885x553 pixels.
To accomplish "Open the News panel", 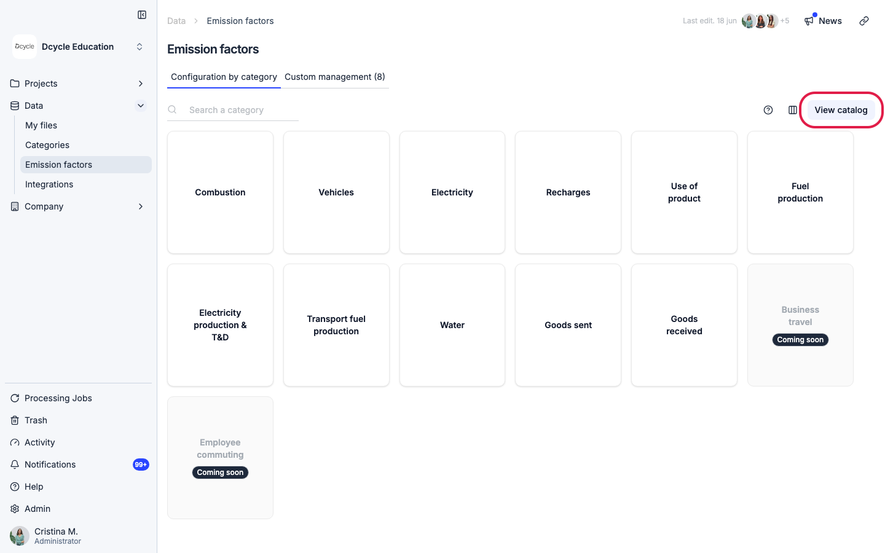I will (823, 21).
